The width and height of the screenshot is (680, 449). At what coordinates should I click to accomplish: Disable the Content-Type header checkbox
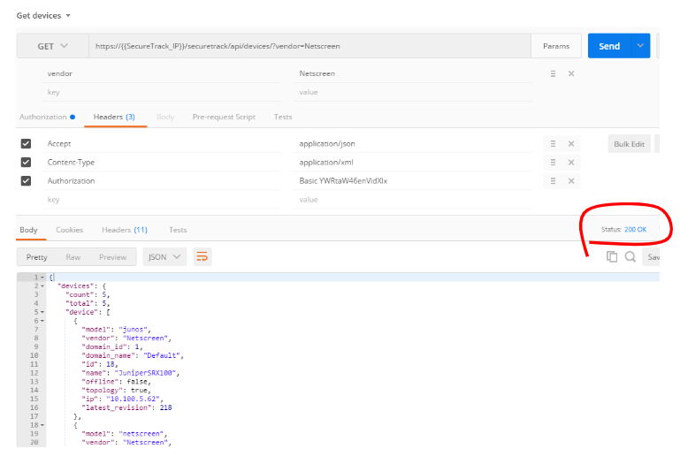26,163
